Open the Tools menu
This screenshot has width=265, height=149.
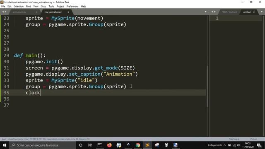51,7
